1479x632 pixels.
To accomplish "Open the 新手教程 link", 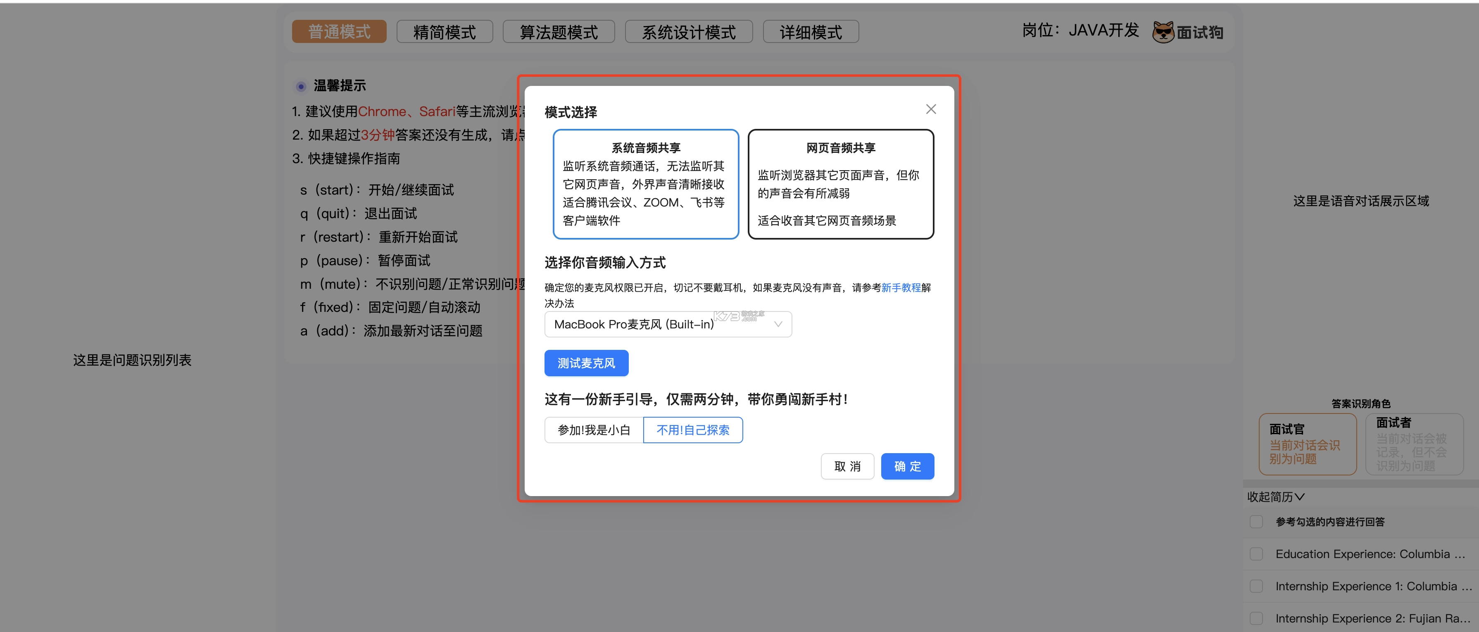I will point(901,287).
